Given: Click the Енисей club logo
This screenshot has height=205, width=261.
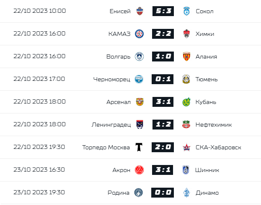Looking at the screenshot, I should pos(139,11).
